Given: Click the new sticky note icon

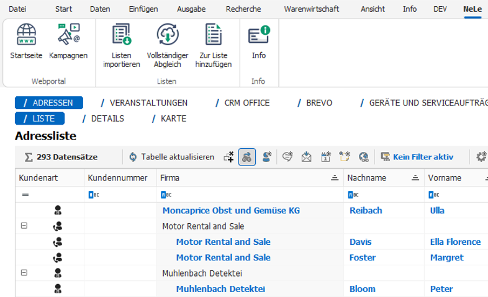Looking at the screenshot, I should click(x=345, y=157).
